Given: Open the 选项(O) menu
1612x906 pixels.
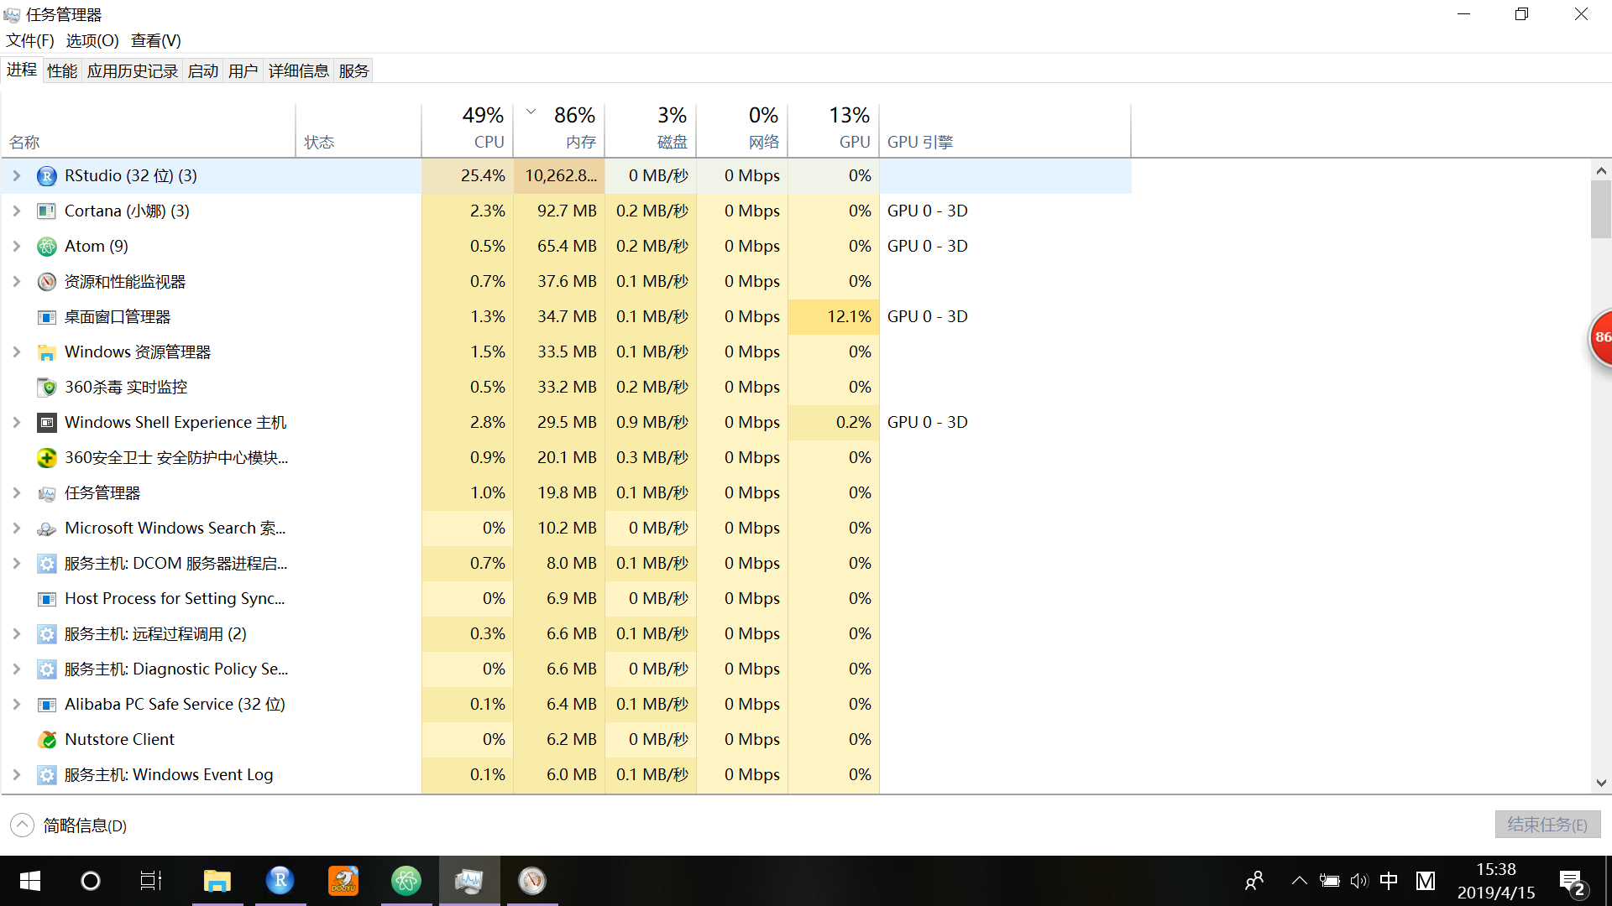Looking at the screenshot, I should 92,41.
